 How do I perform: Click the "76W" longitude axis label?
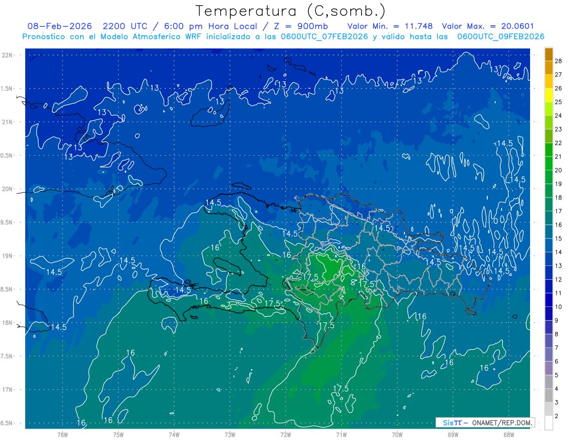[62, 435]
